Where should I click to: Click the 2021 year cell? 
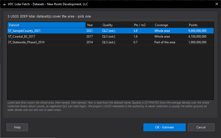[x=90, y=31]
